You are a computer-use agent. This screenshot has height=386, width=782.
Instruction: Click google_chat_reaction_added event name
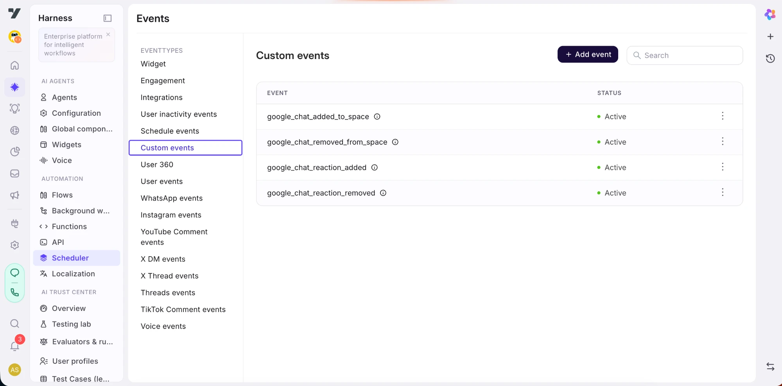pos(317,167)
